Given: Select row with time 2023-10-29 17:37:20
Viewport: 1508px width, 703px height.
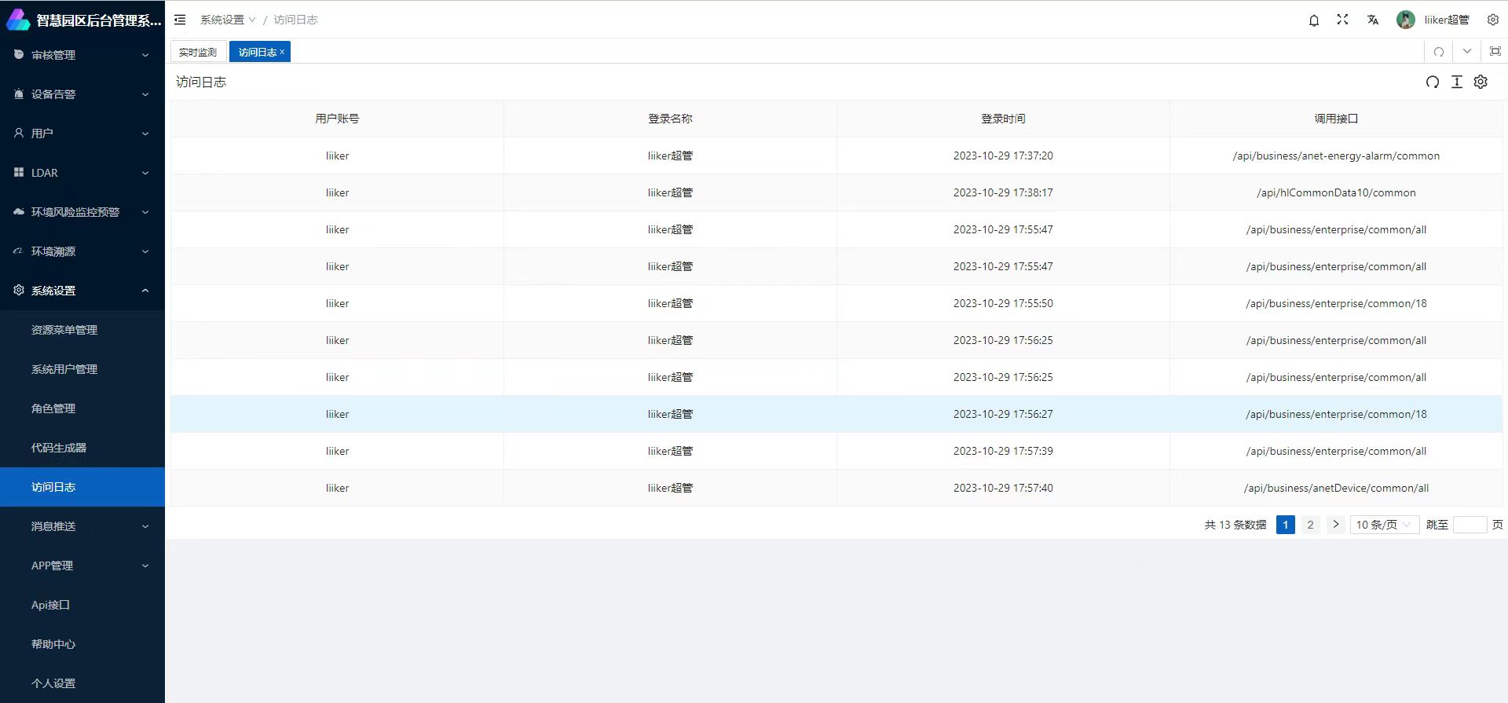Looking at the screenshot, I should tap(836, 156).
